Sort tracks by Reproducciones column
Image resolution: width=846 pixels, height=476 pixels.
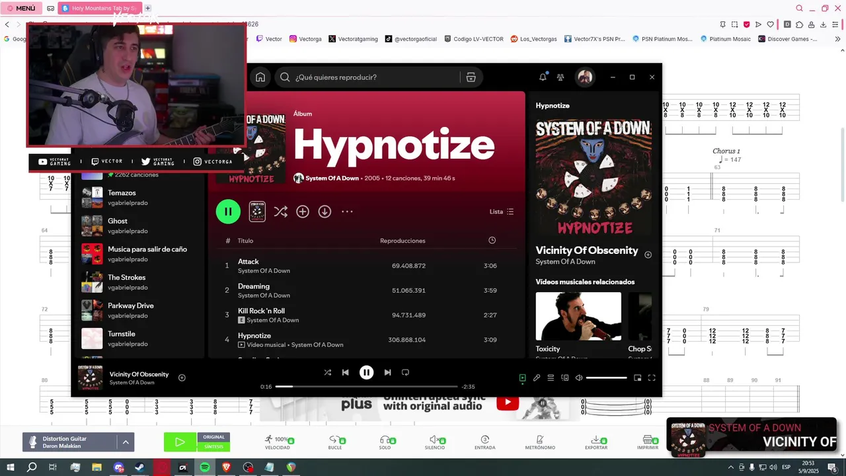(x=403, y=241)
